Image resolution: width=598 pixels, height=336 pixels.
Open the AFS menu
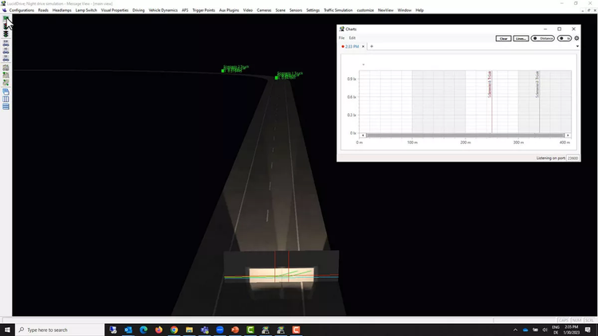pyautogui.click(x=185, y=10)
